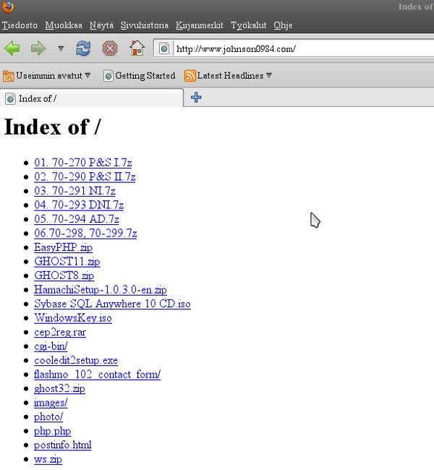Open the 04. 70-293 DNI.7z link
The width and height of the screenshot is (434, 470).
point(79,205)
